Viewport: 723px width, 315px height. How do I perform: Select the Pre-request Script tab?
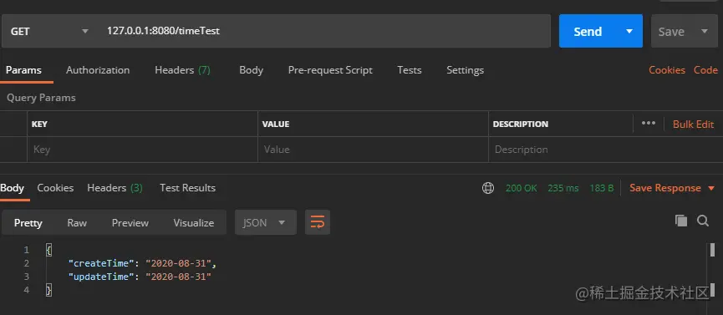[x=330, y=70]
